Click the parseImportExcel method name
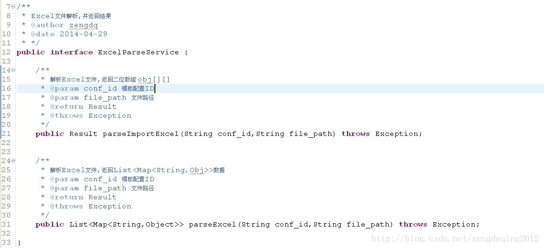 coord(141,134)
